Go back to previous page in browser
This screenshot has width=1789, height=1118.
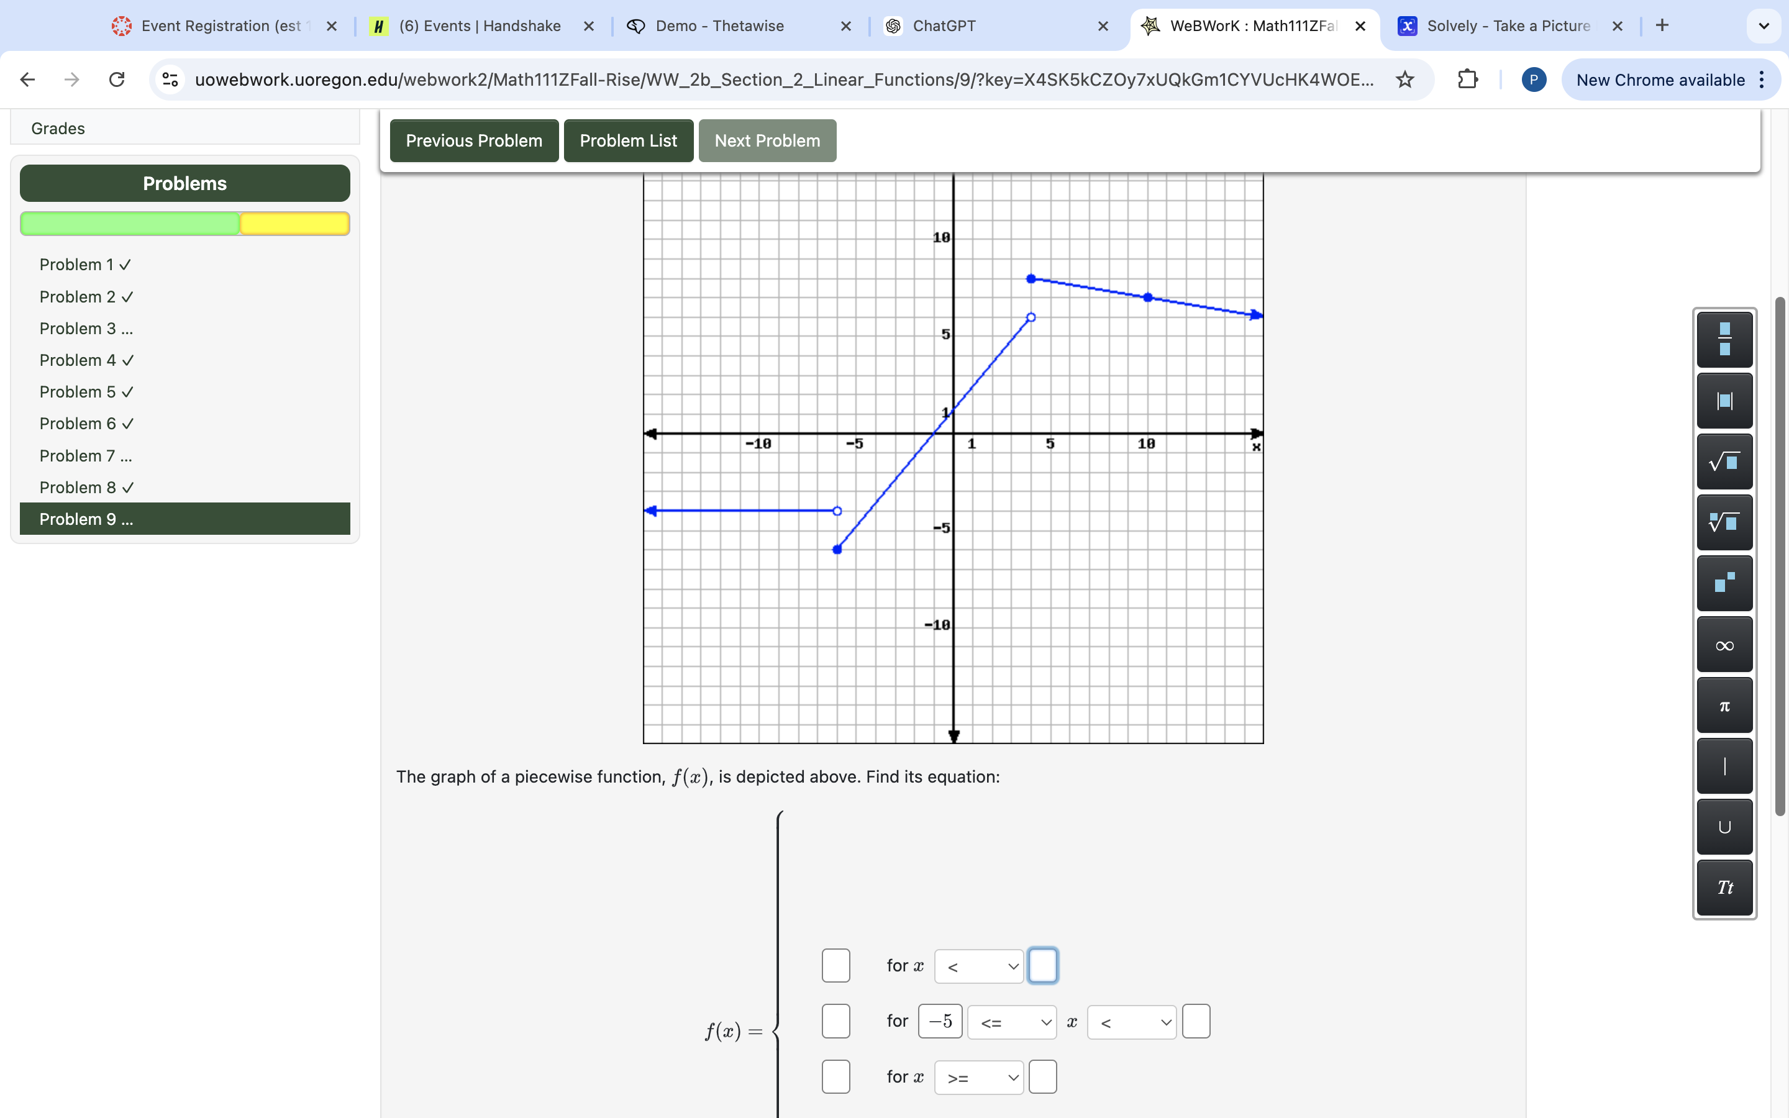[27, 79]
